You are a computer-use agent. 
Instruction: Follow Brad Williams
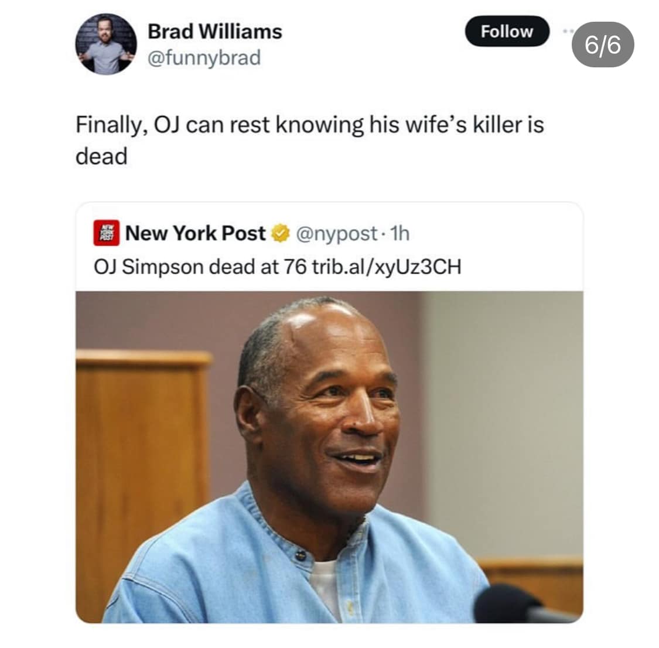pos(506,32)
